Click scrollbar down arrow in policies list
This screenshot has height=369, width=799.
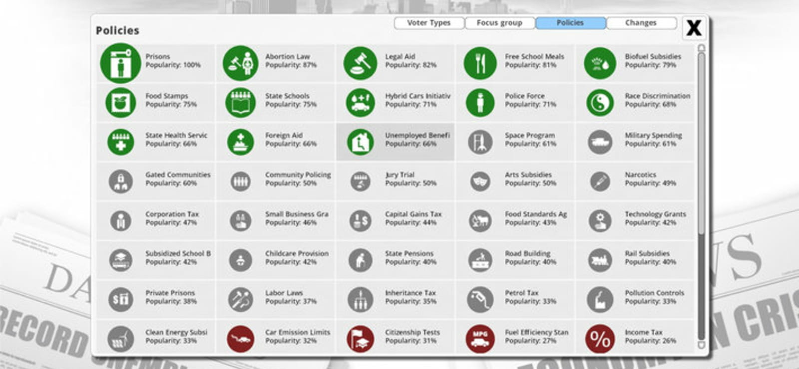701,345
